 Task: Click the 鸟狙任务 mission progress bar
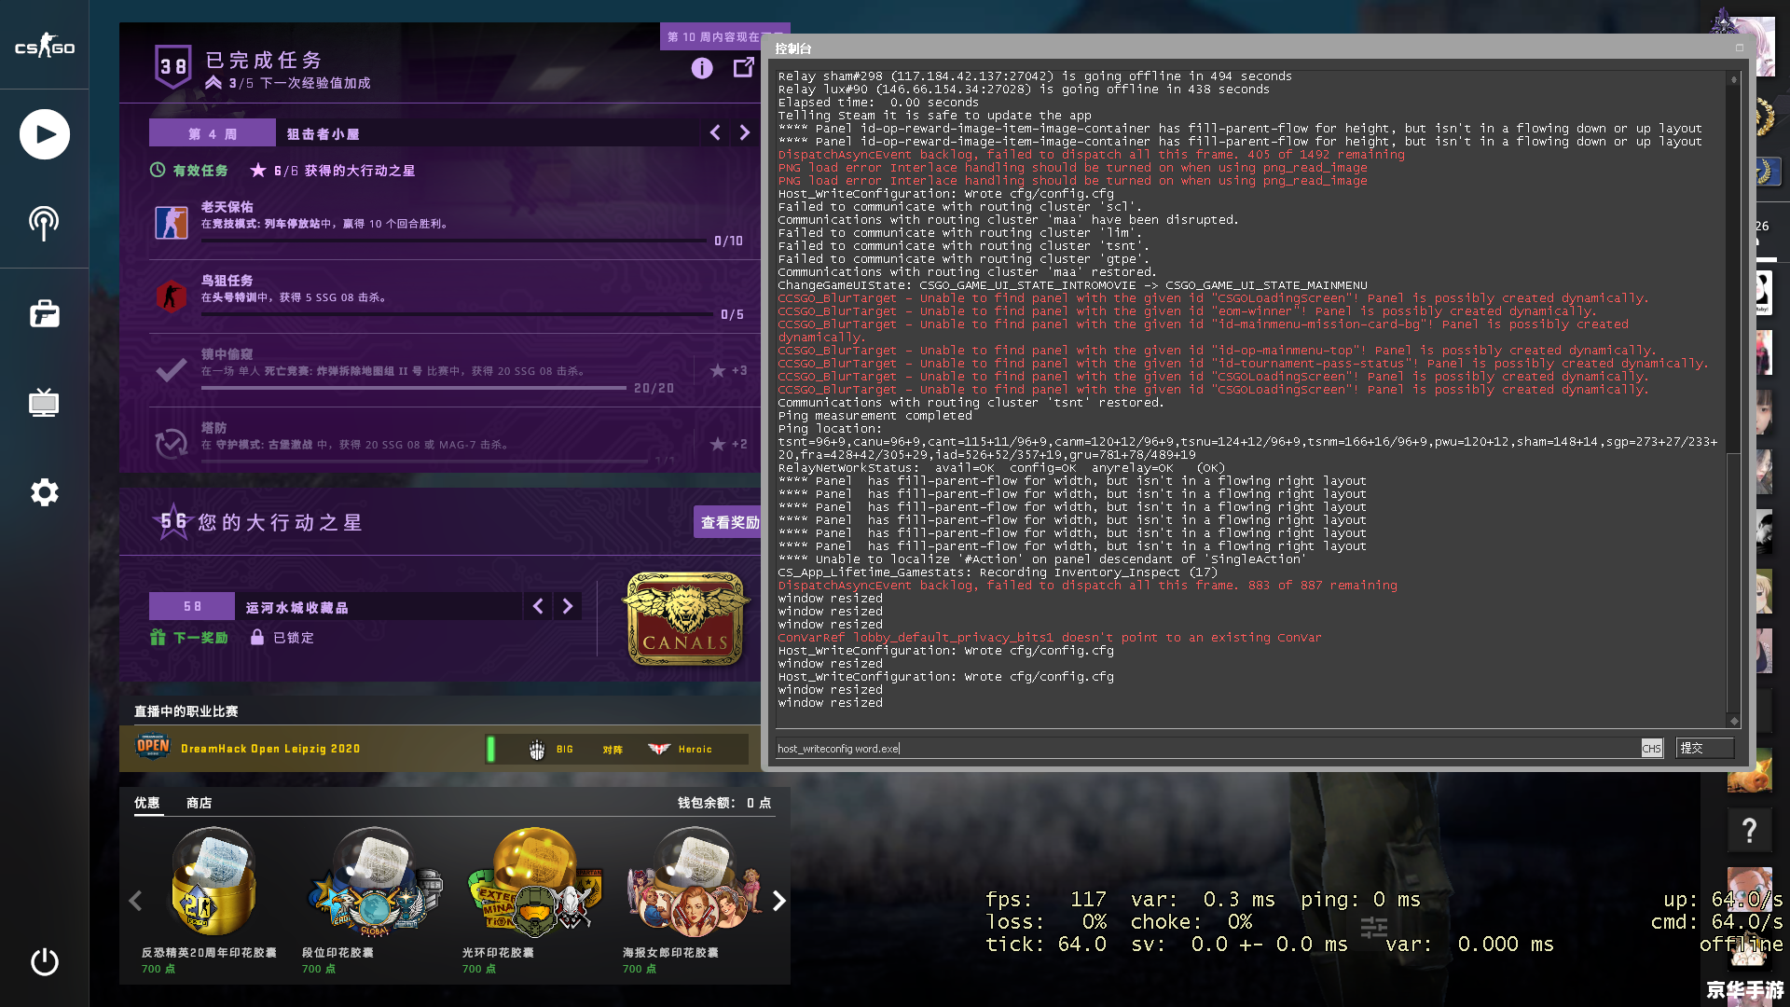click(457, 314)
